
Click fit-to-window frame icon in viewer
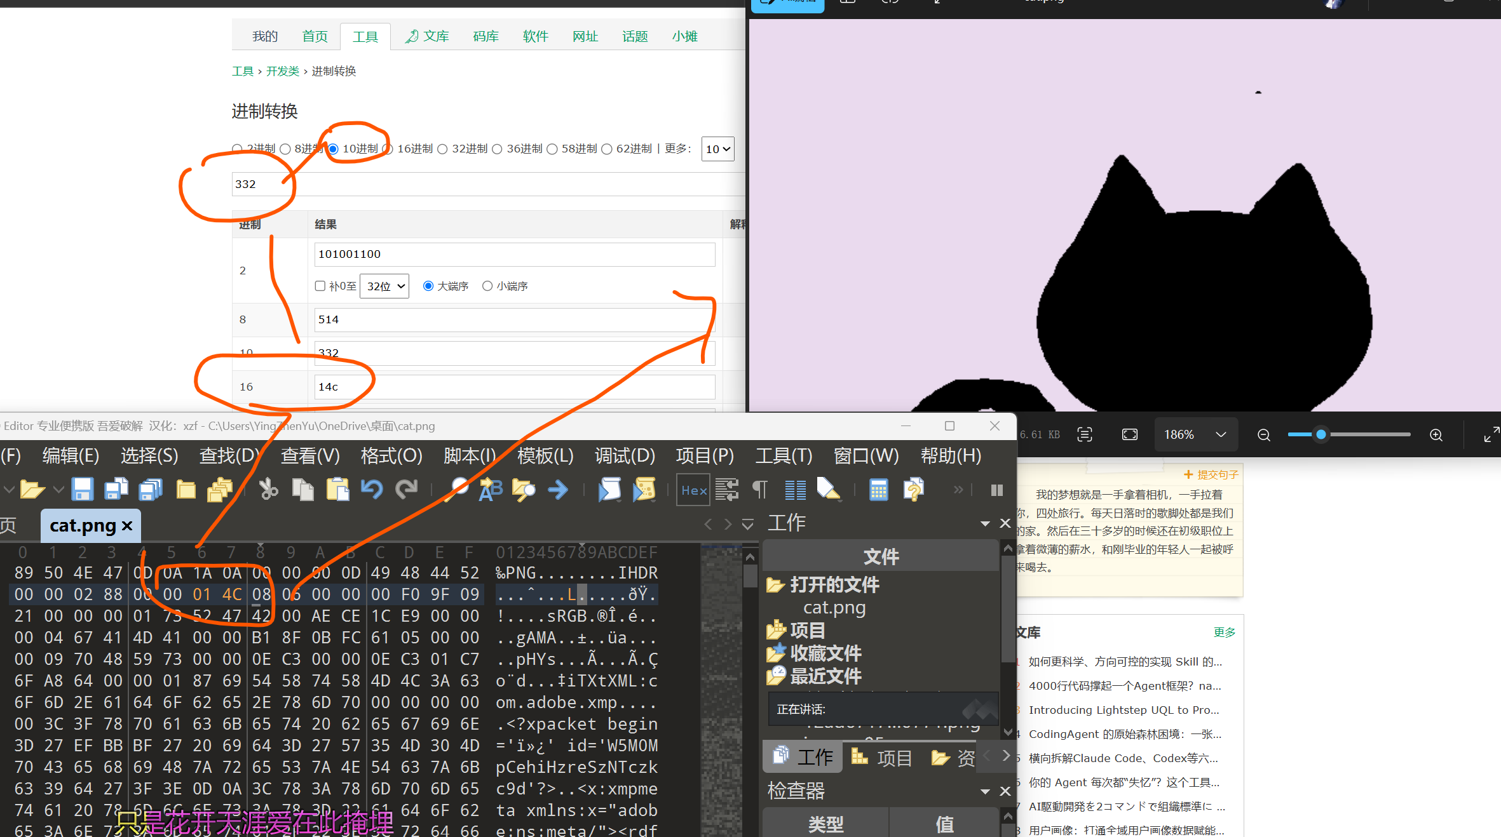pos(1130,435)
